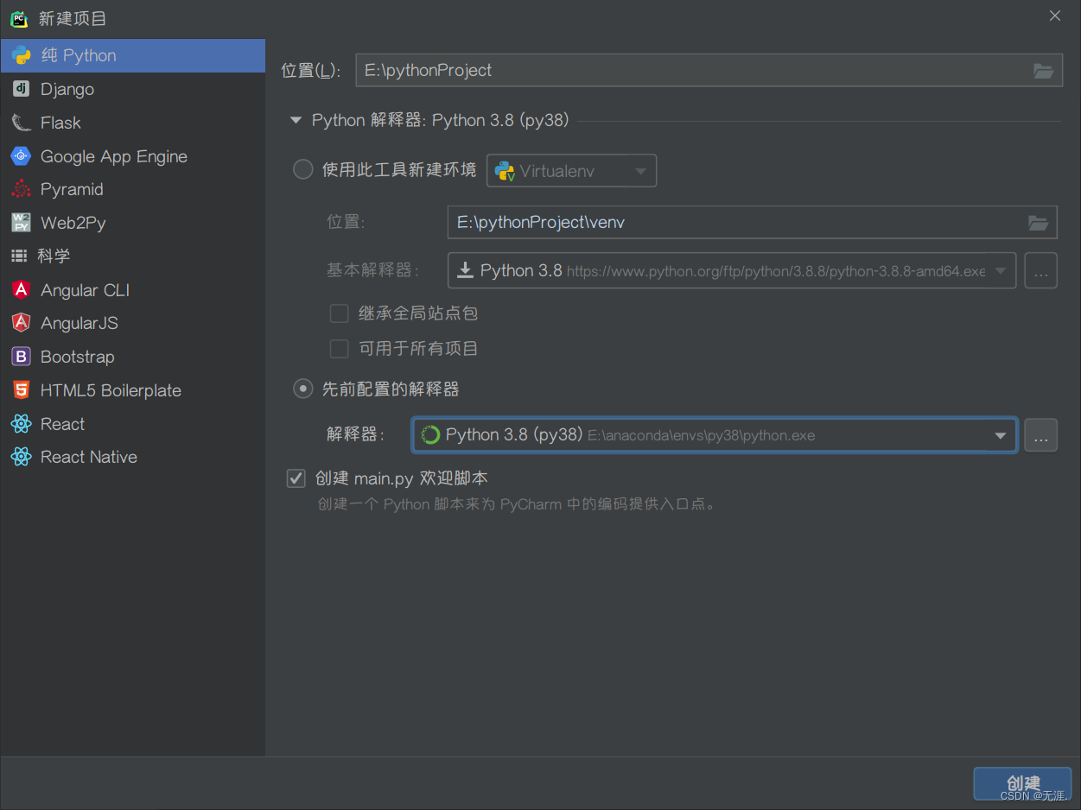
Task: Click the HTML5 Boilerplate icon
Action: click(x=21, y=390)
